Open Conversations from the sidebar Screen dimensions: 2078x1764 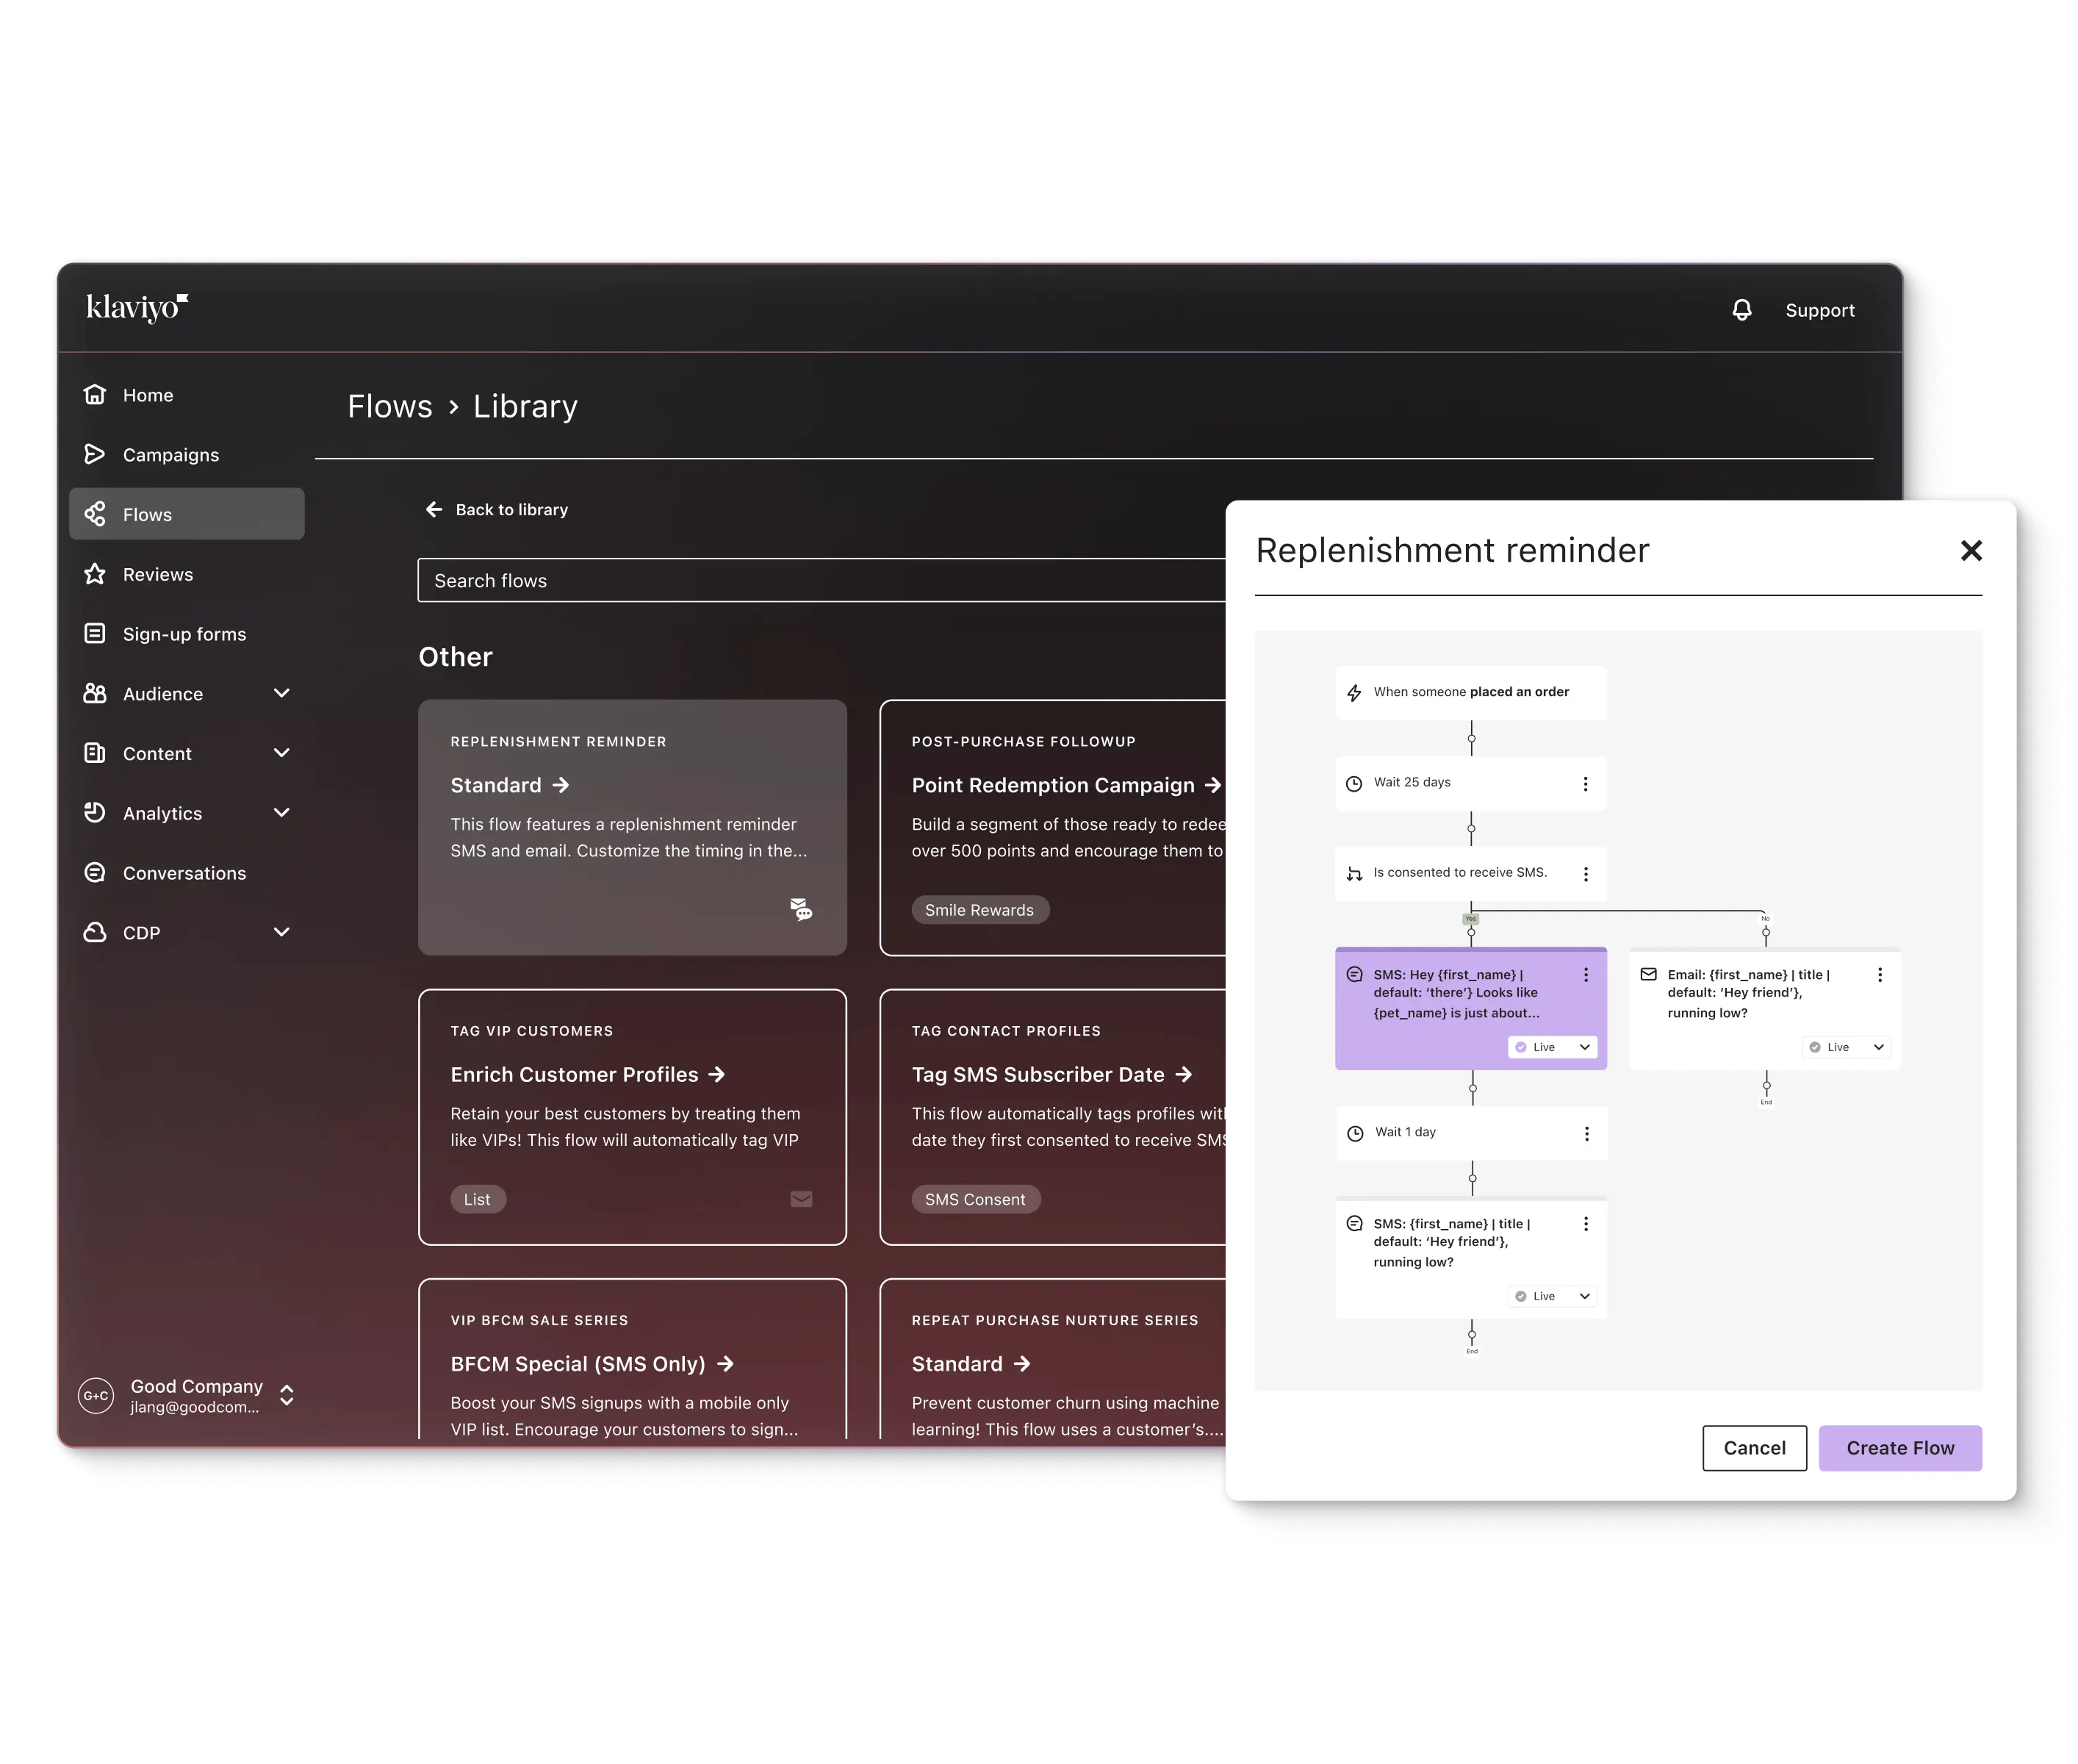pos(187,873)
